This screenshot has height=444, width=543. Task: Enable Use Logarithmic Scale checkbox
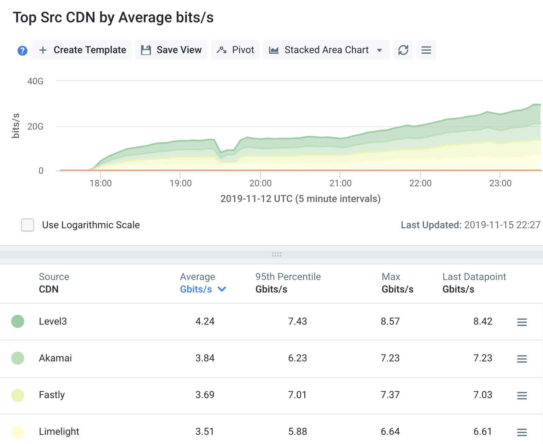[x=27, y=225]
